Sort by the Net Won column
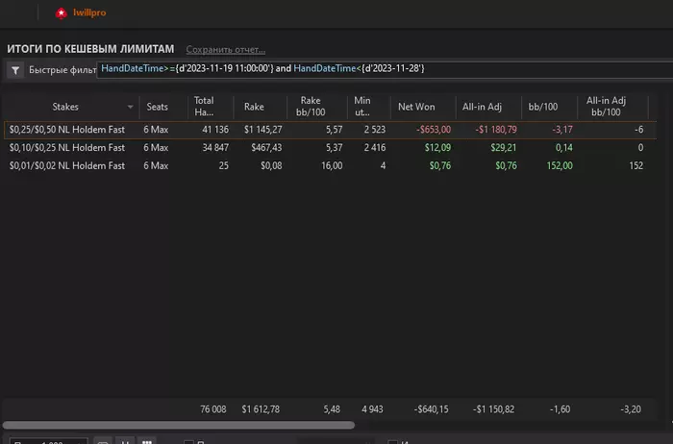The width and height of the screenshot is (673, 444). tap(418, 107)
